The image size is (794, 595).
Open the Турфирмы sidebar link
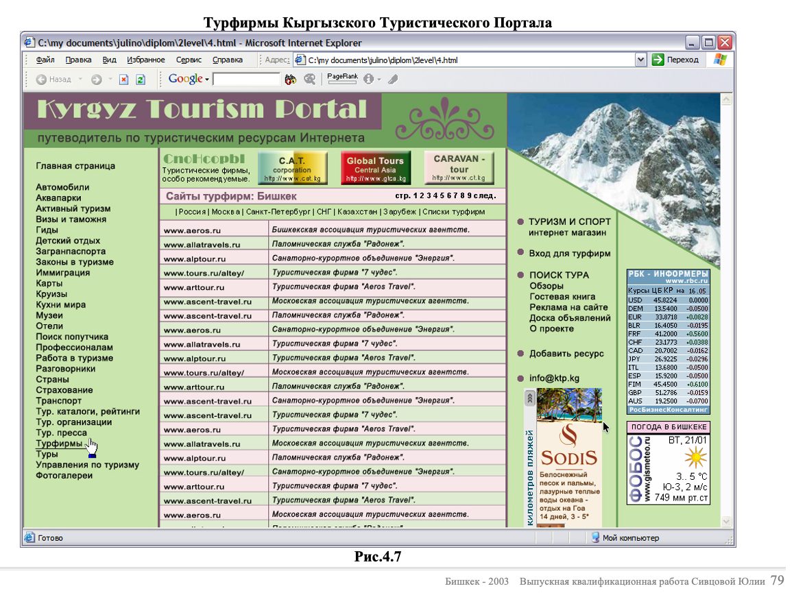(59, 444)
